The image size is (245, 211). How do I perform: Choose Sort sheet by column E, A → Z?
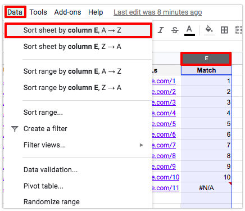(78, 30)
